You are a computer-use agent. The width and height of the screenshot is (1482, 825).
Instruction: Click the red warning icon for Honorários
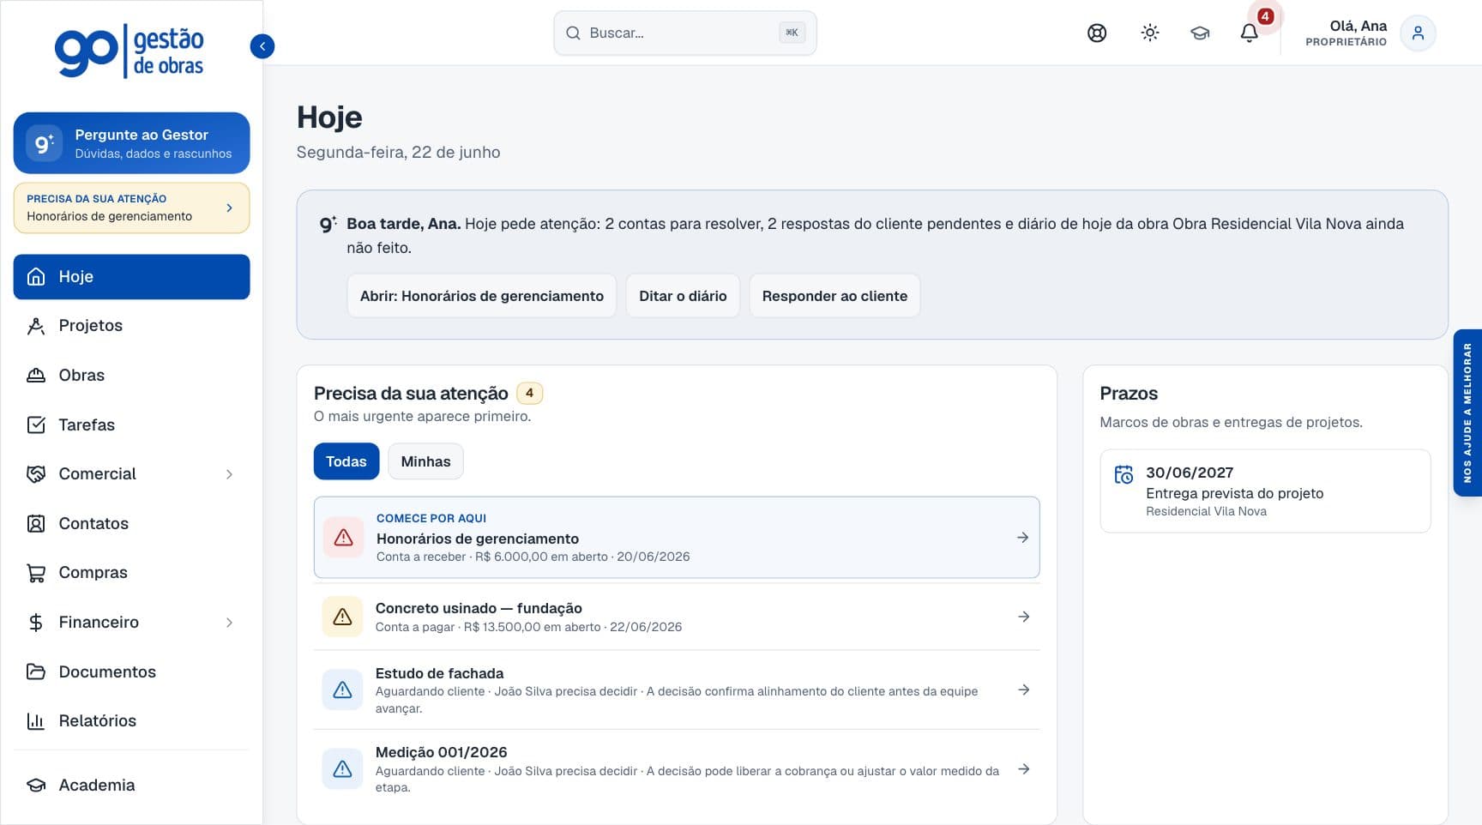pyautogui.click(x=344, y=538)
